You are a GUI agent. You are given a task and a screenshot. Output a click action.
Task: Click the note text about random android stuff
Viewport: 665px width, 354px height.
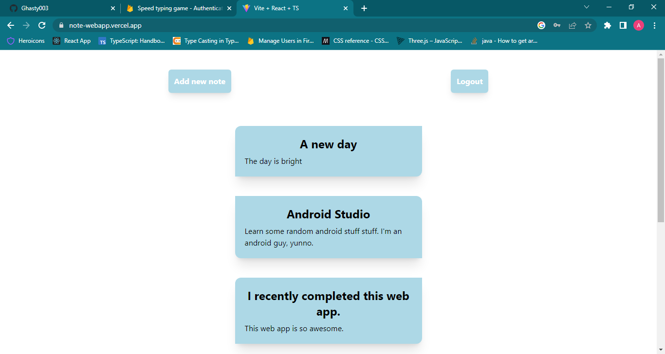(x=323, y=237)
